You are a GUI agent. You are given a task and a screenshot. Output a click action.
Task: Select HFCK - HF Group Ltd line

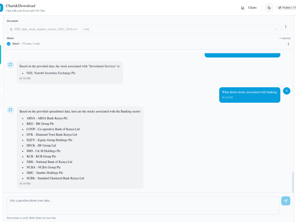click(x=41, y=146)
